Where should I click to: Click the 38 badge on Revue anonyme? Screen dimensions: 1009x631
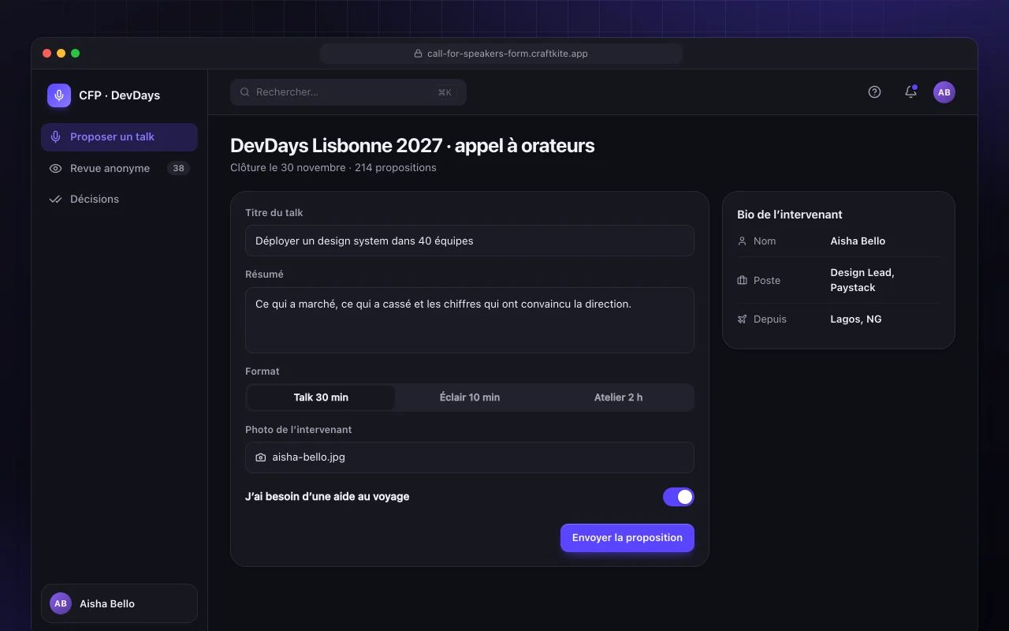coord(179,168)
